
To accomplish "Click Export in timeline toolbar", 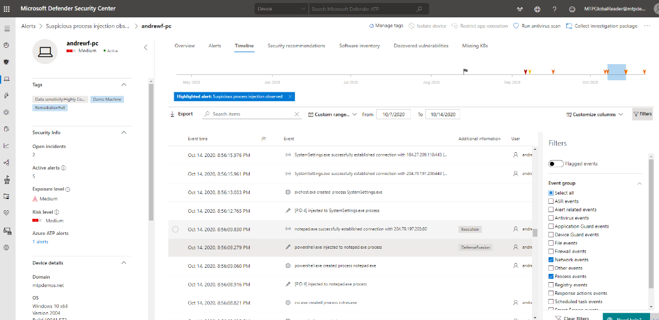I will tap(182, 114).
